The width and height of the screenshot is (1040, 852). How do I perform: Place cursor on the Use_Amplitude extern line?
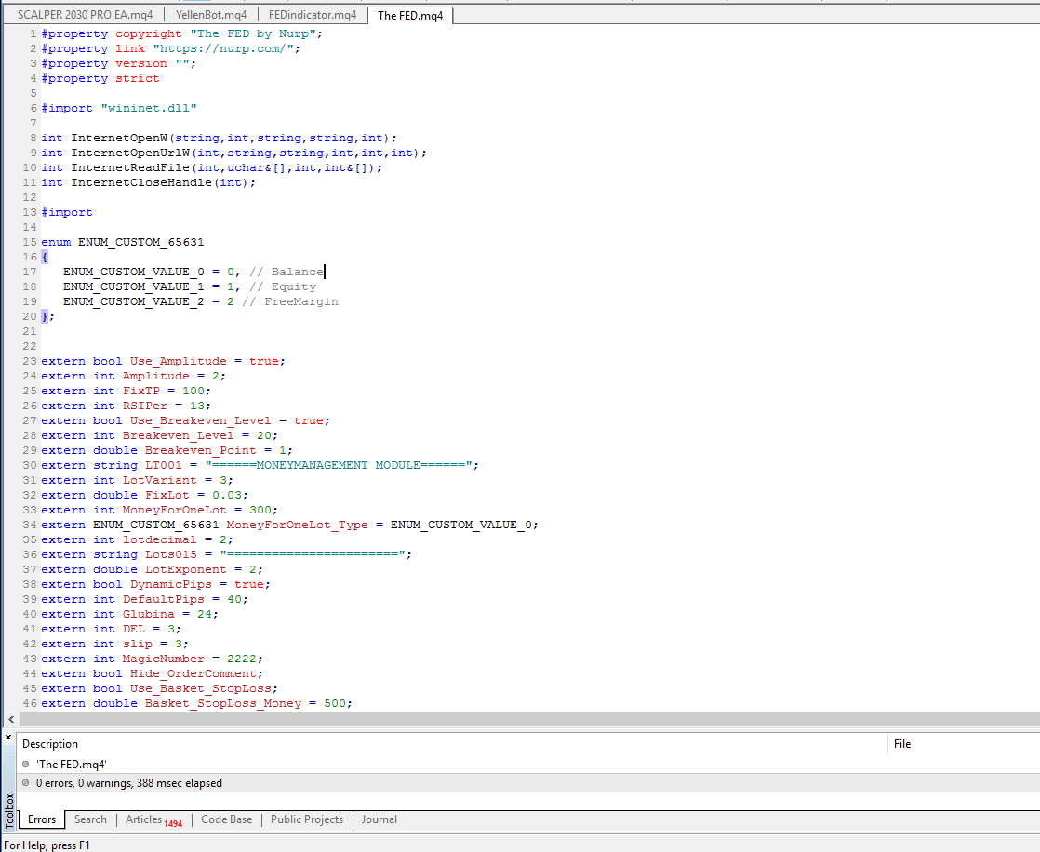point(163,361)
